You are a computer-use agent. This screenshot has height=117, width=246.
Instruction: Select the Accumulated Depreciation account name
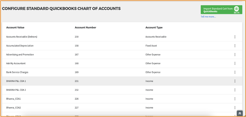tap(20, 46)
